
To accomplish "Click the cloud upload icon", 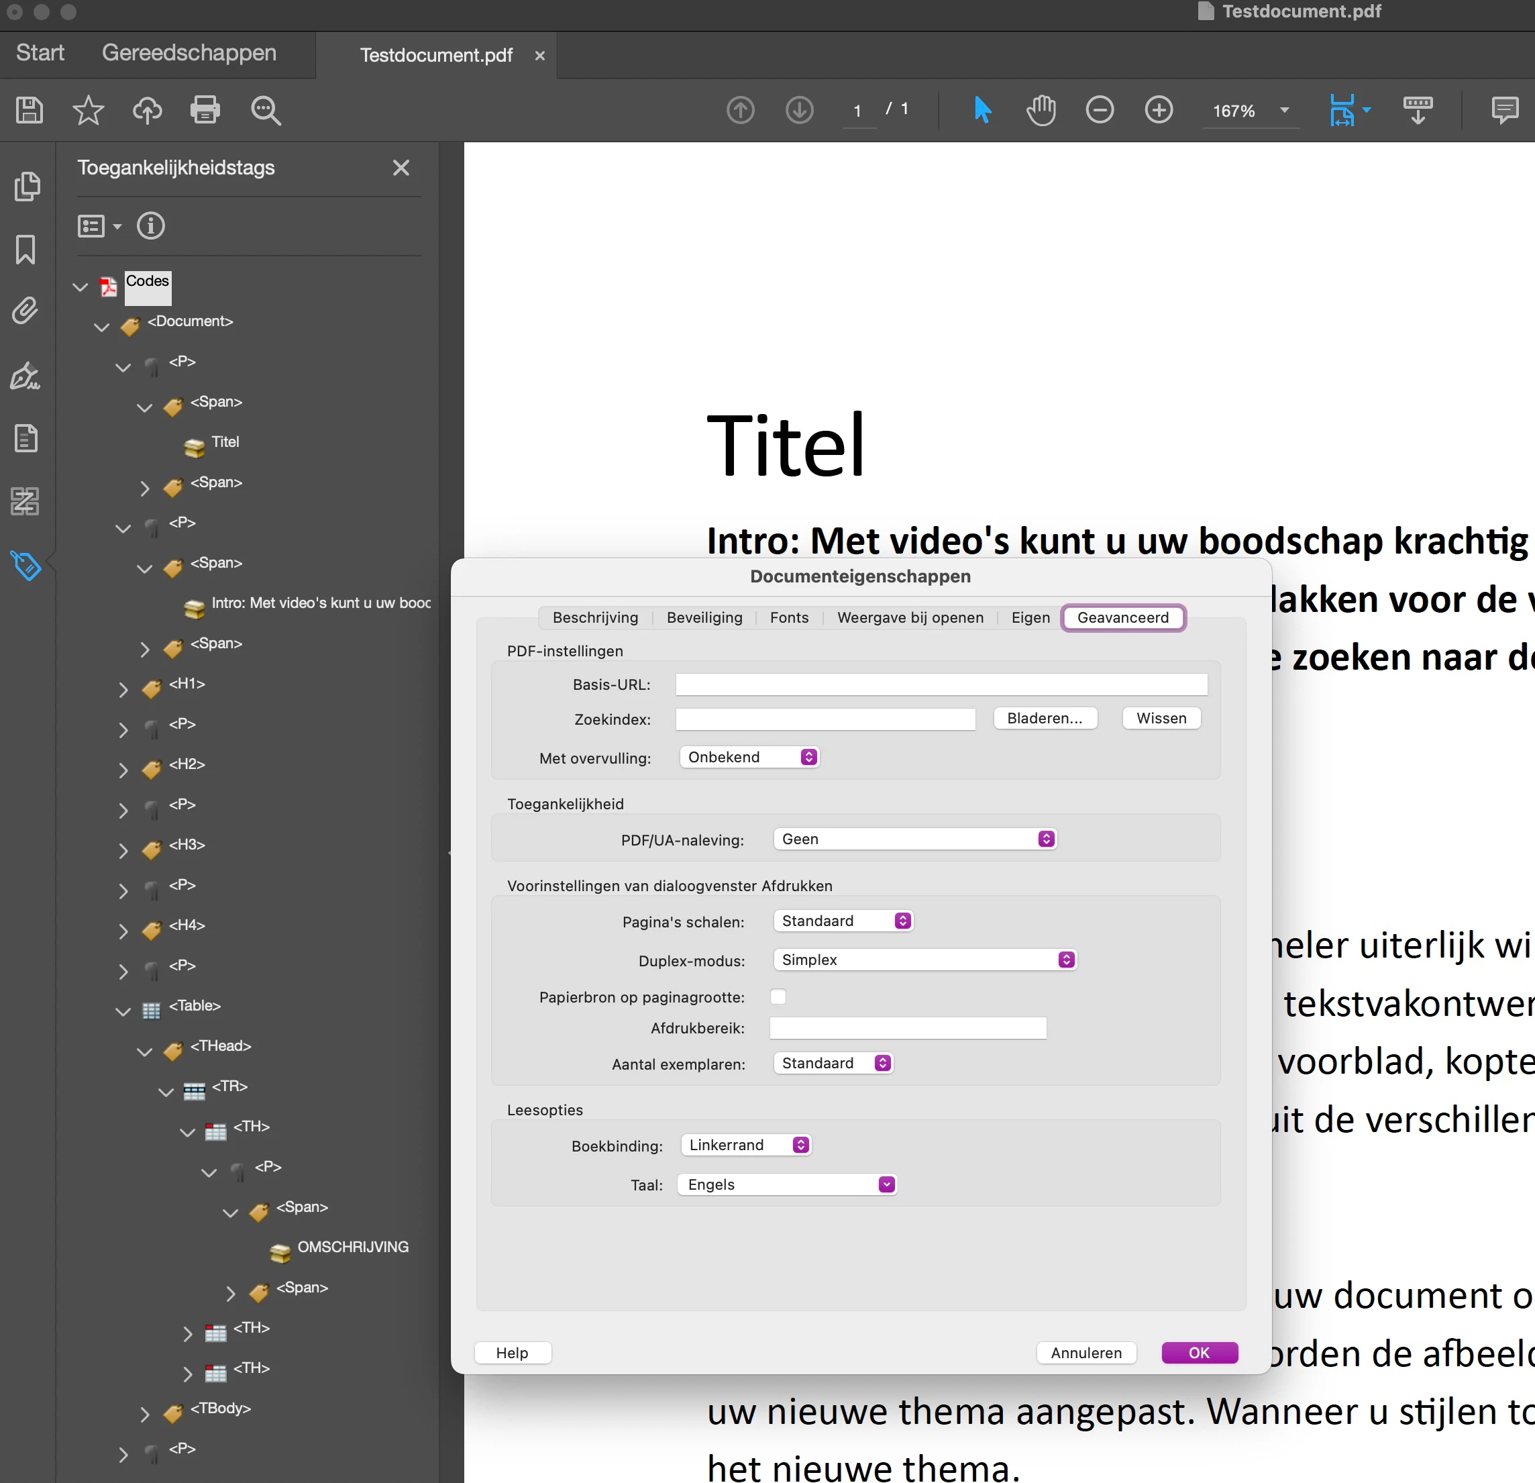I will (146, 111).
